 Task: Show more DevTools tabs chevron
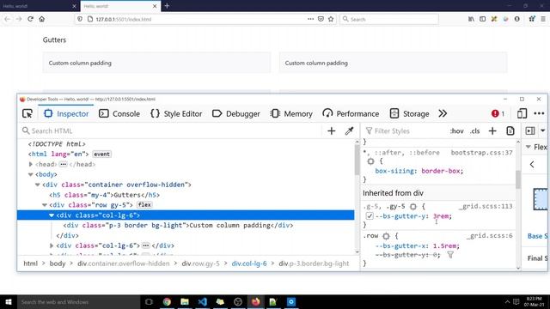tap(443, 113)
